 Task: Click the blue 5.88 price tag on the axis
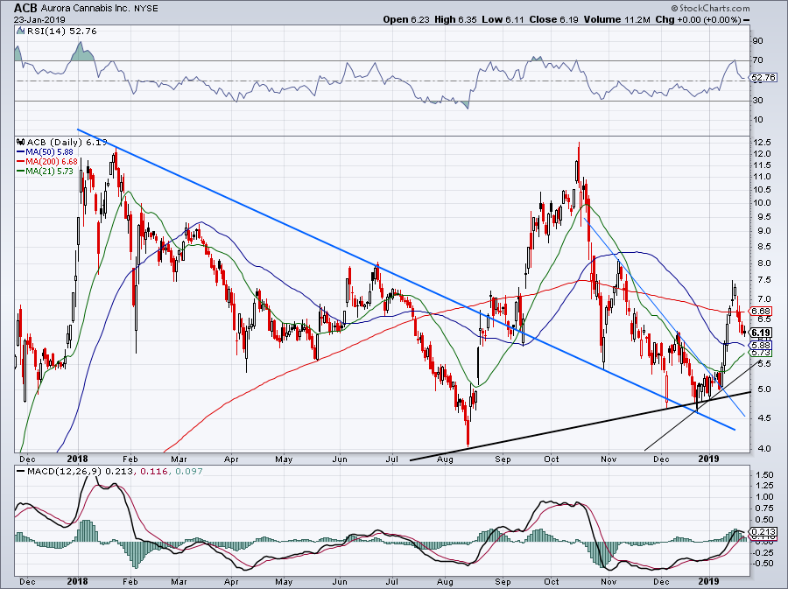(762, 346)
